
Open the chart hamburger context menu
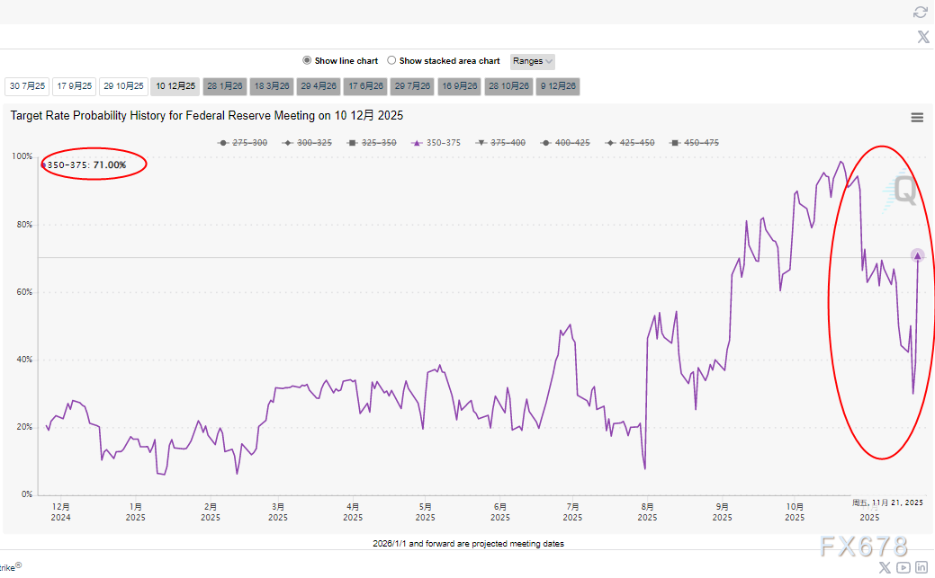point(917,118)
